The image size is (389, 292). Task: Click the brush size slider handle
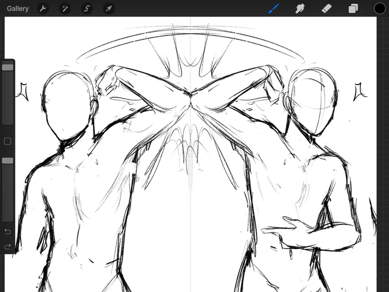(x=7, y=68)
